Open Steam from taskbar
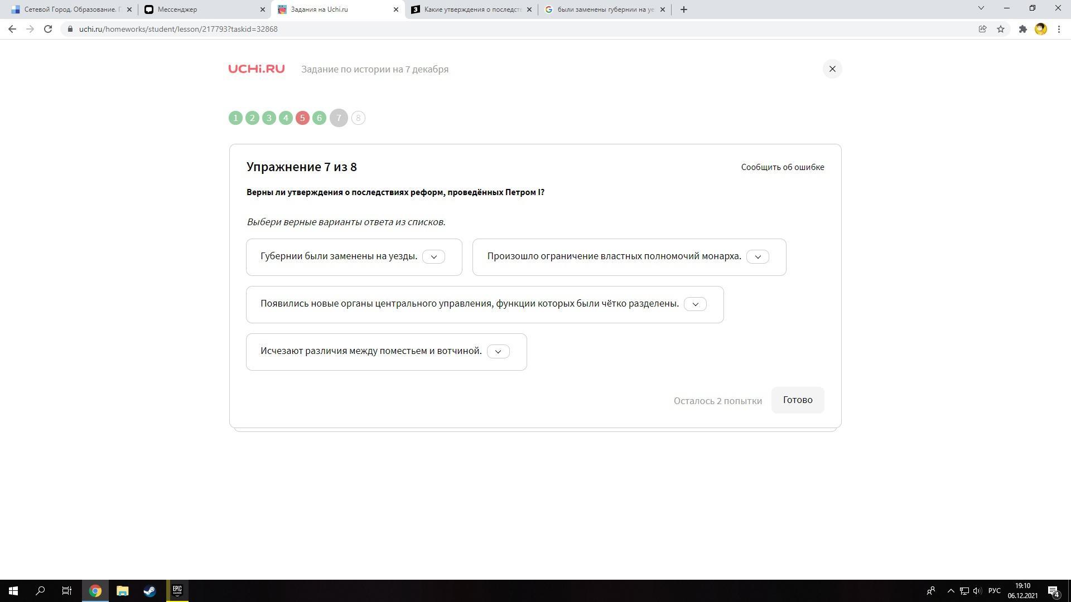 [149, 591]
